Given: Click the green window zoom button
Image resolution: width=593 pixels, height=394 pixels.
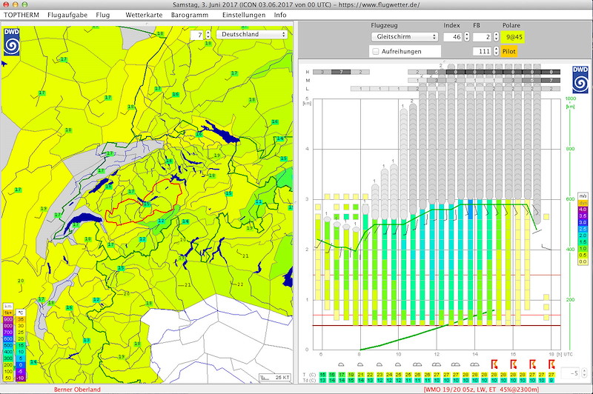Looking at the screenshot, I should click(24, 4).
